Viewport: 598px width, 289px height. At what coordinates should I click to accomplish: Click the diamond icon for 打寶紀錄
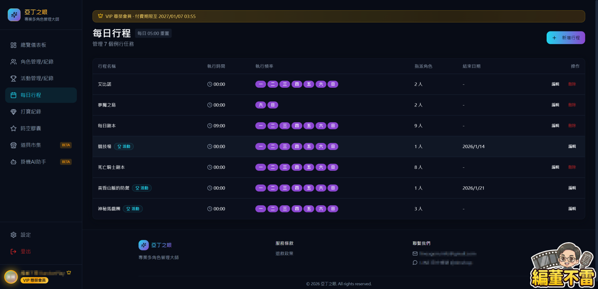tap(13, 112)
